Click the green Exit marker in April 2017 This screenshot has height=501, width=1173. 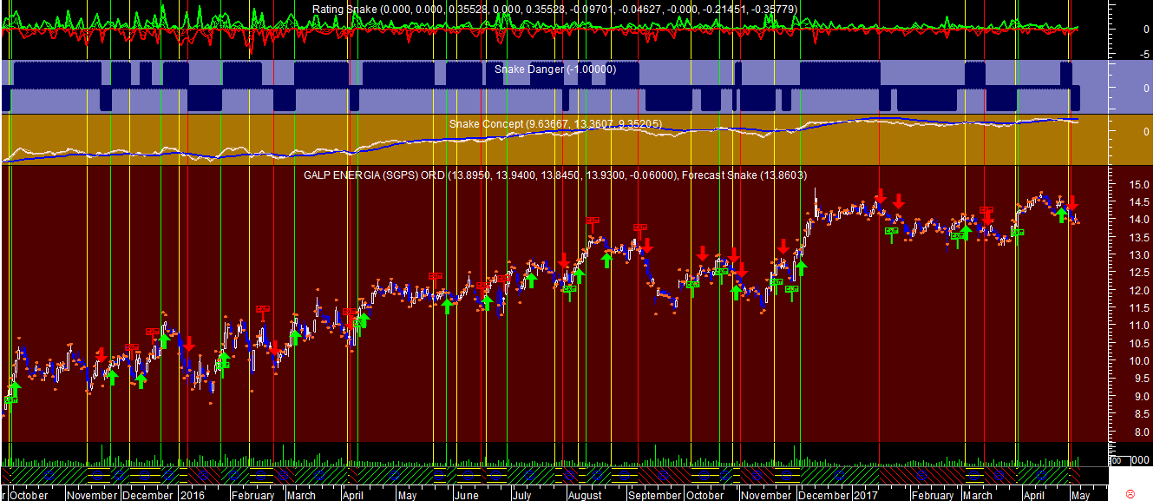point(1018,233)
